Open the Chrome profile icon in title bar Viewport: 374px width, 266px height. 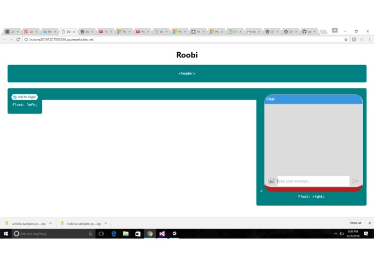coord(335,30)
